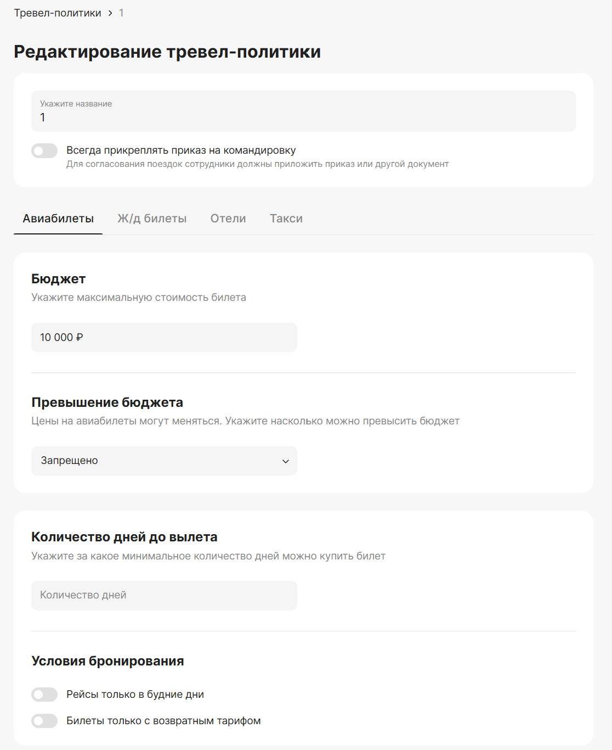Image resolution: width=612 pixels, height=750 pixels.
Task: Open the Такси tab
Action: pos(286,219)
